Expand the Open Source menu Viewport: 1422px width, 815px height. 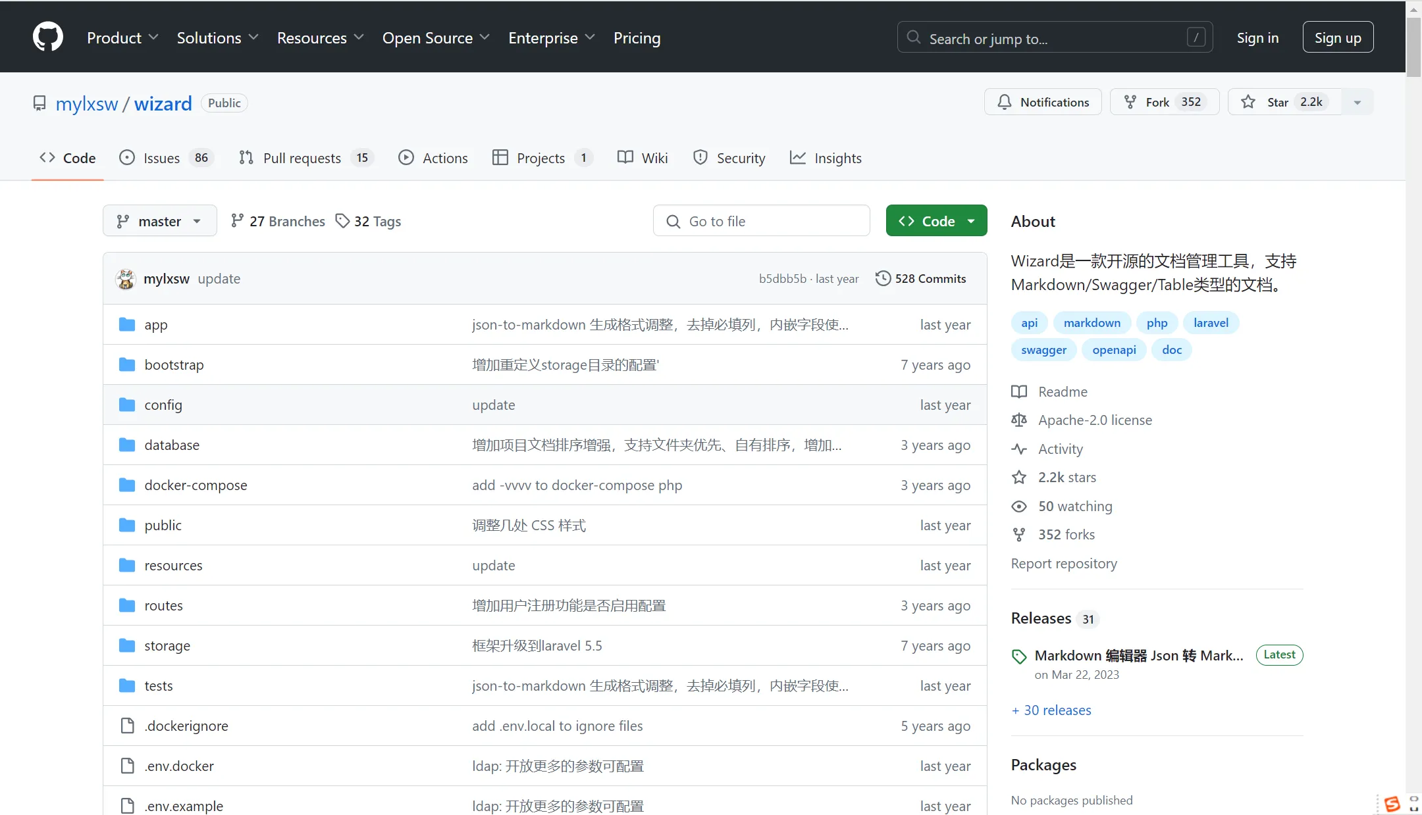[436, 37]
